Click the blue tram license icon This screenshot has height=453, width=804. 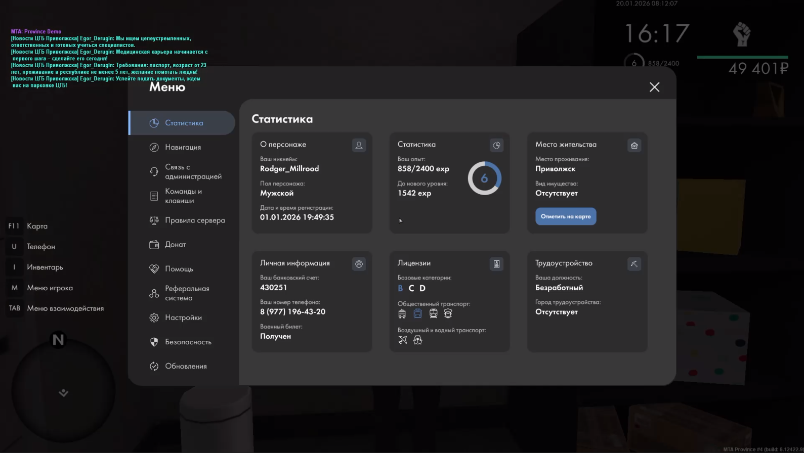[x=417, y=314]
